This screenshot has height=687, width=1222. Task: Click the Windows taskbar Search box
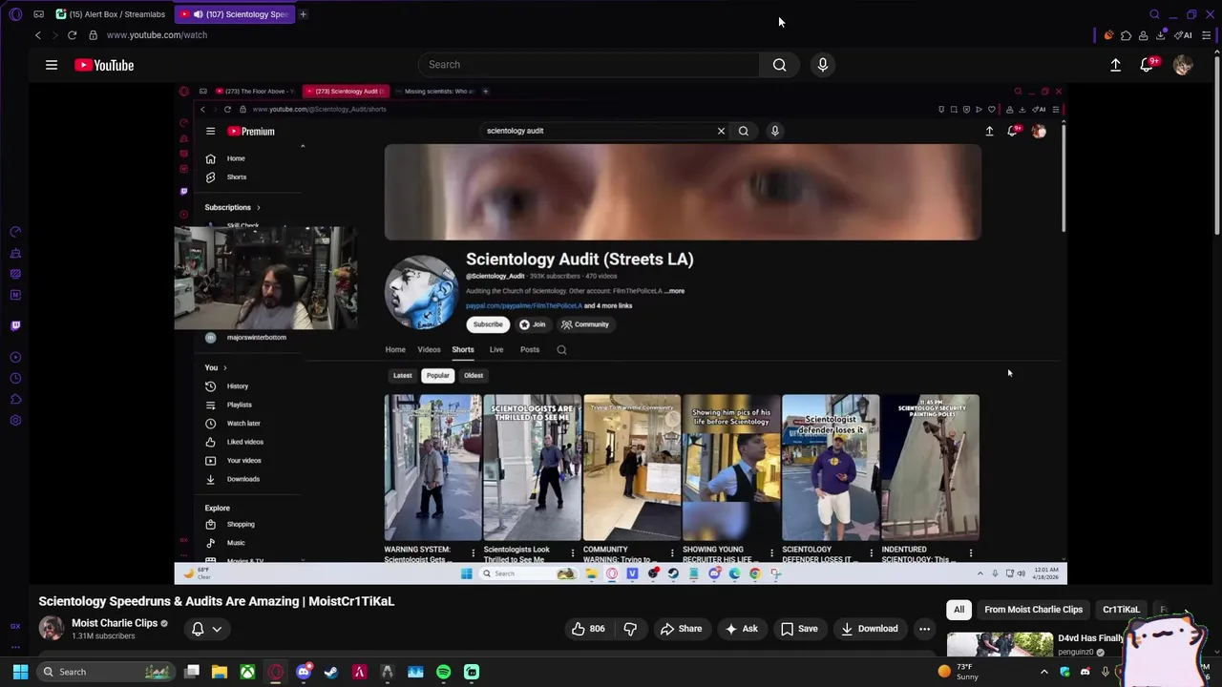click(x=105, y=672)
